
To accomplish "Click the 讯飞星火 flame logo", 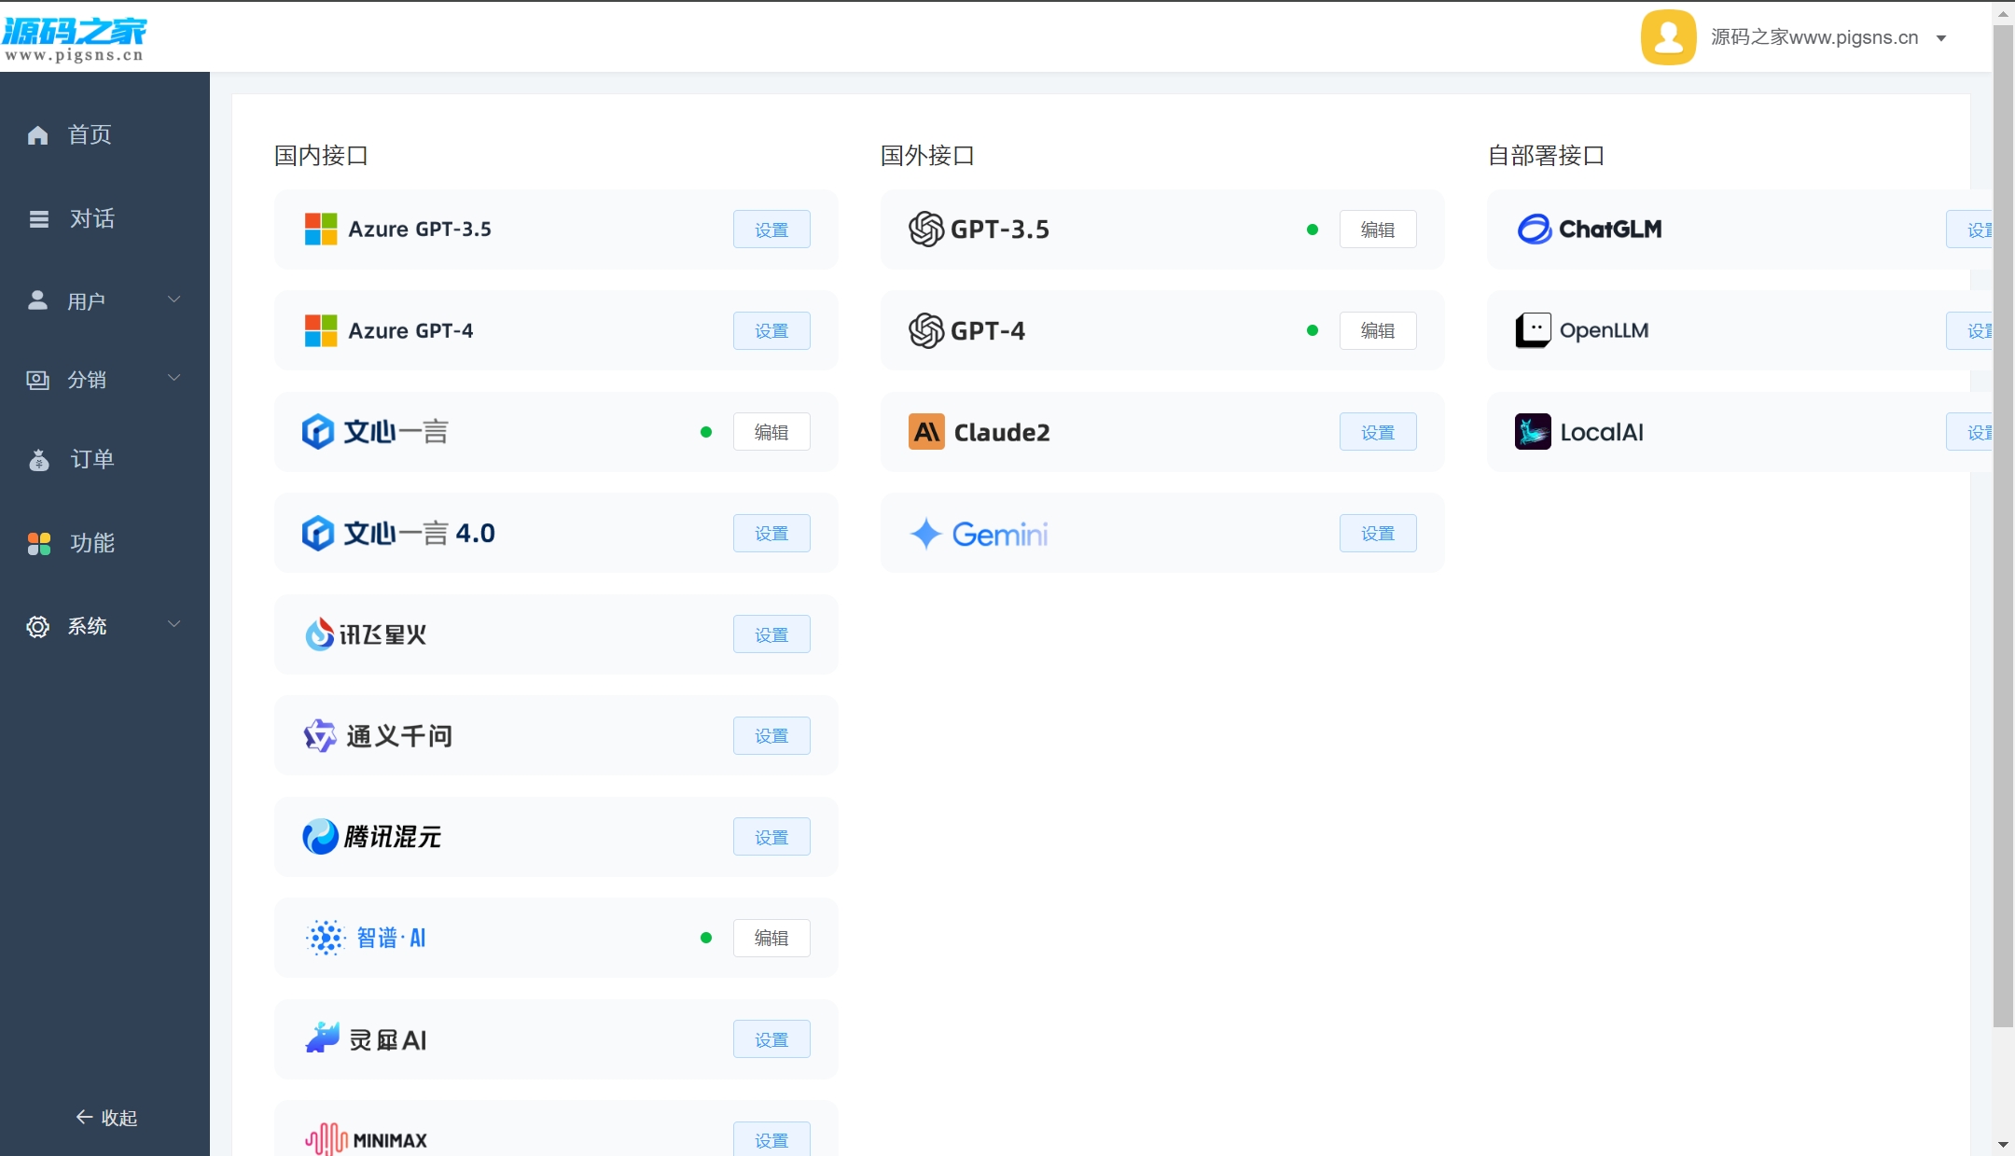I will coord(319,634).
